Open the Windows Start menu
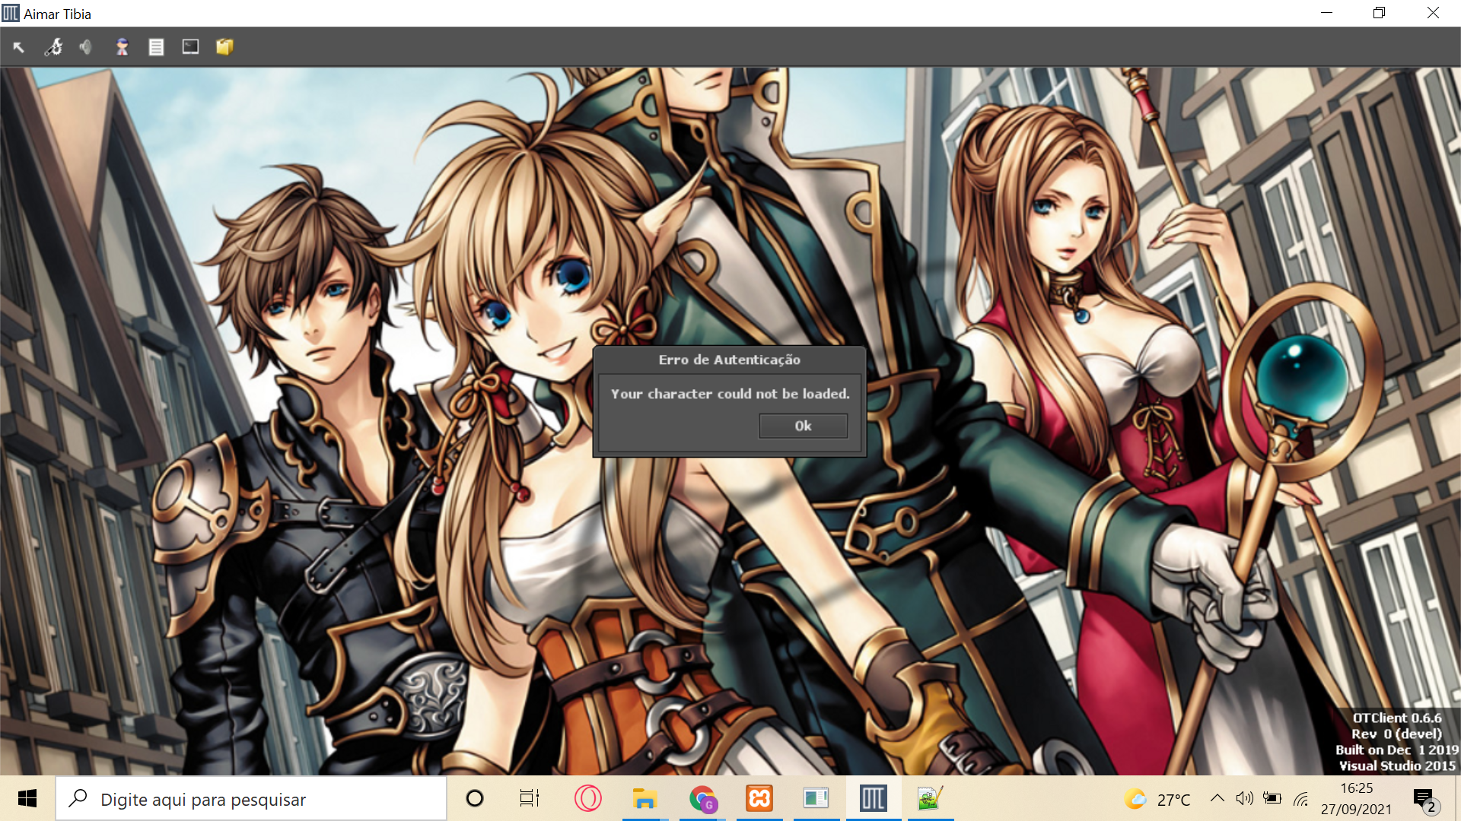1461x821 pixels. pyautogui.click(x=27, y=798)
